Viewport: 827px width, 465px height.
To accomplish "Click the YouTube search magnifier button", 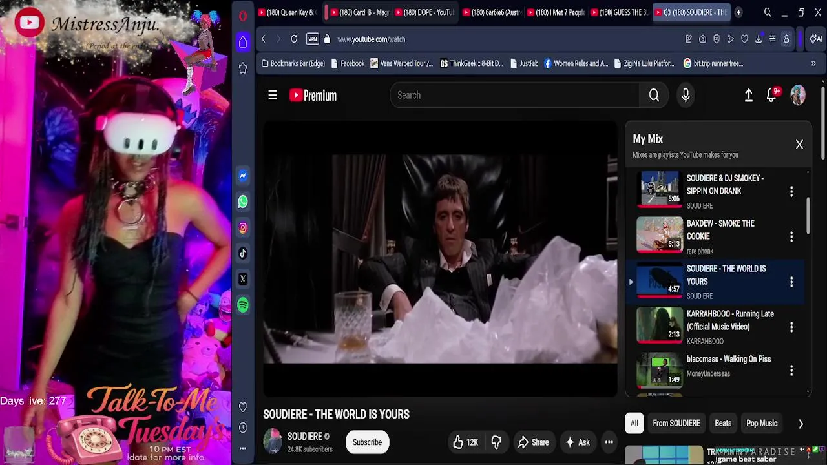I will [654, 96].
